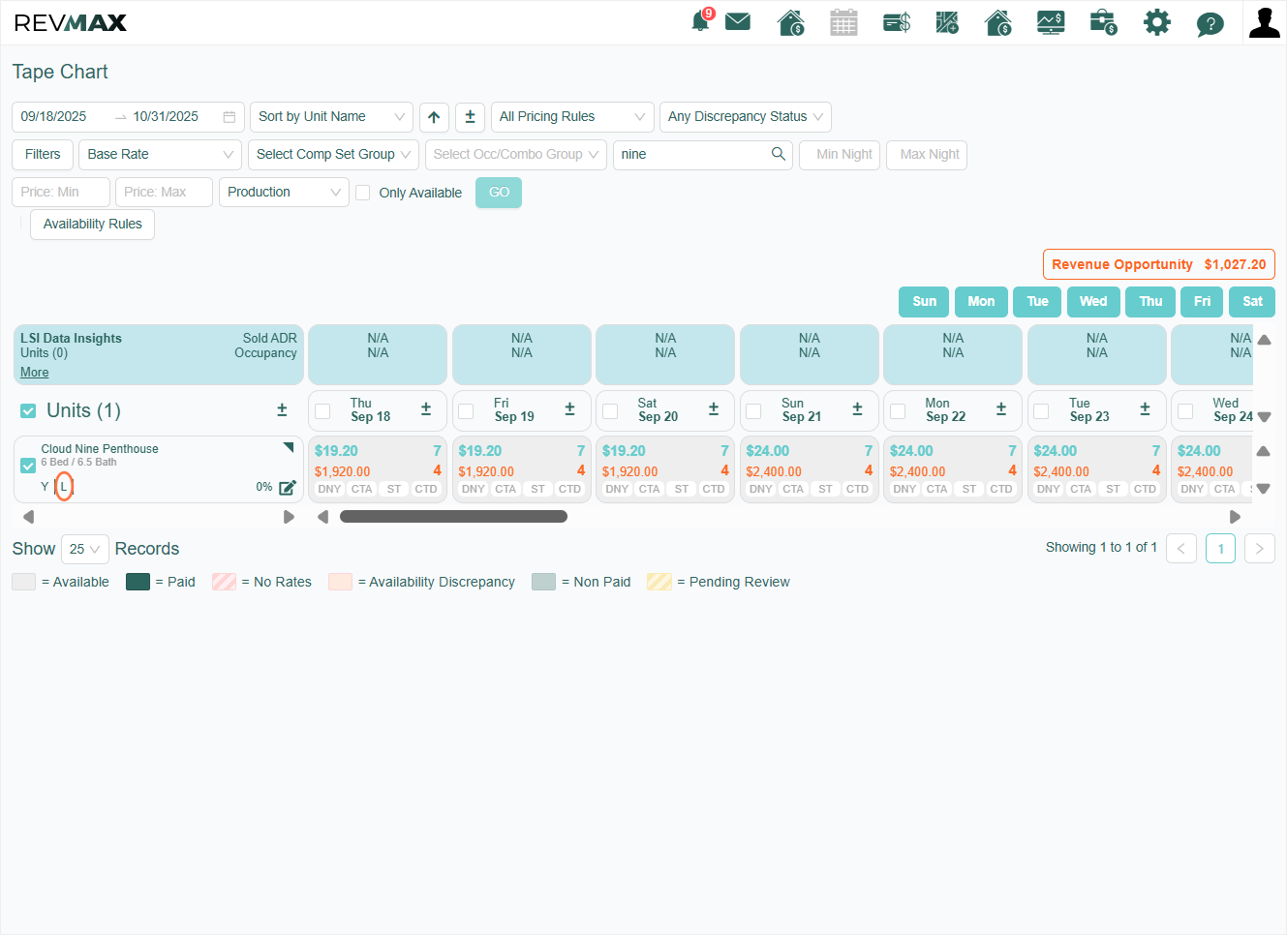This screenshot has width=1287, height=935.
Task: Select the Wed day filter tab
Action: click(1093, 302)
